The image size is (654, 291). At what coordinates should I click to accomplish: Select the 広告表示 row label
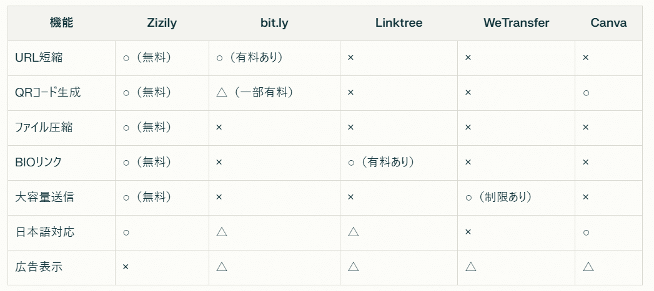coord(39,267)
